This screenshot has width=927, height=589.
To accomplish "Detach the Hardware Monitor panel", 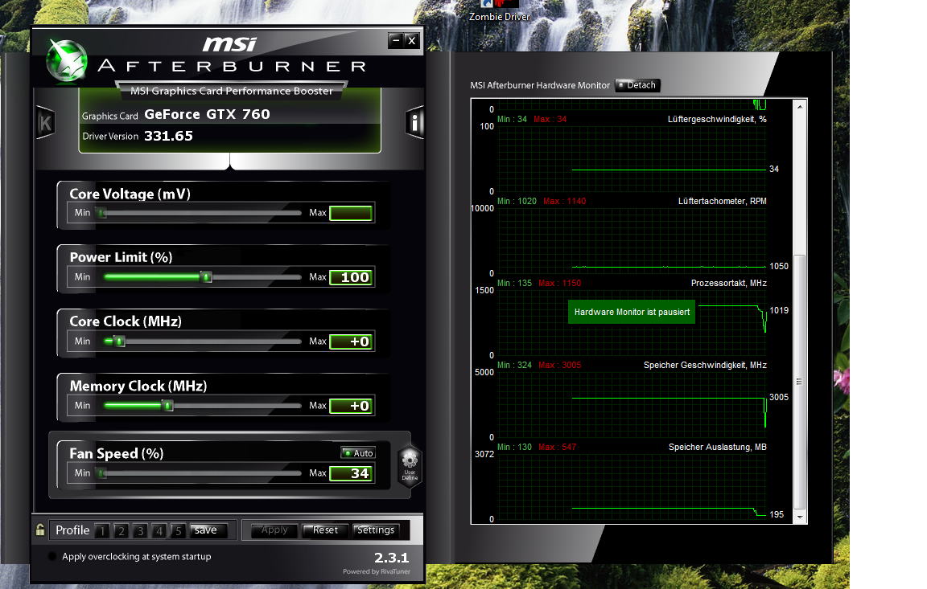I will tap(637, 85).
